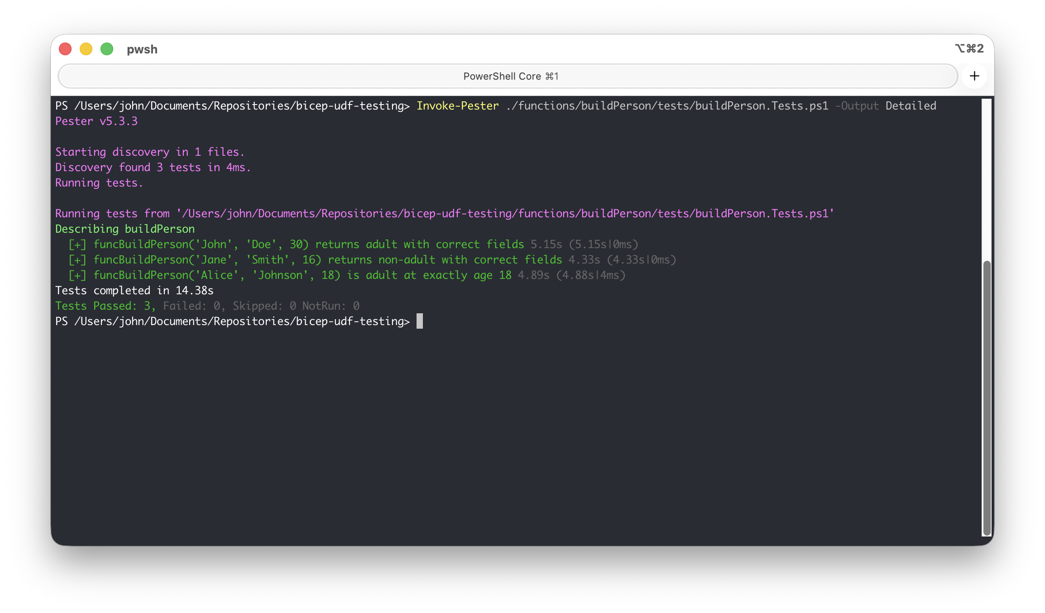Minimize the window with the yellow button

86,49
